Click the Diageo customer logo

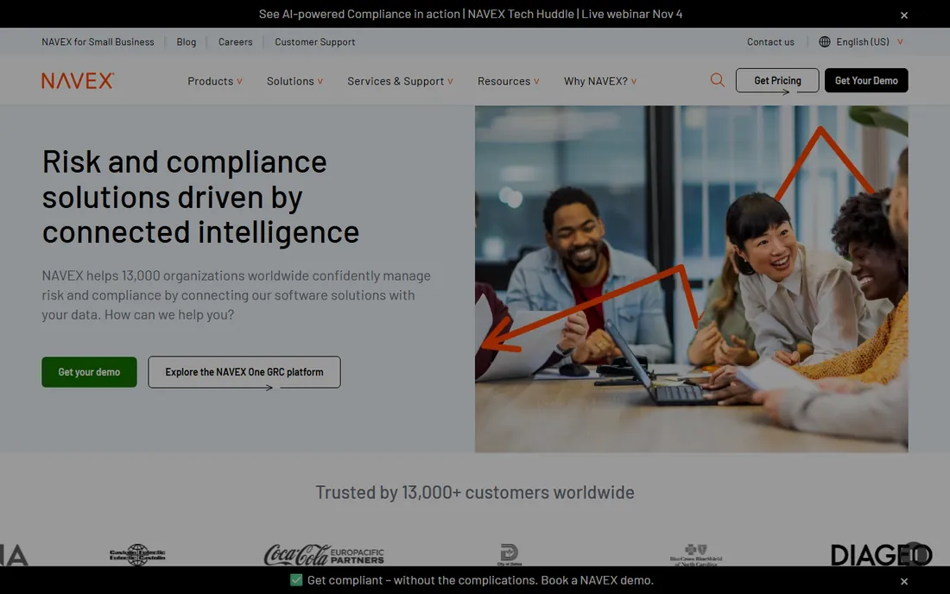[x=881, y=554]
